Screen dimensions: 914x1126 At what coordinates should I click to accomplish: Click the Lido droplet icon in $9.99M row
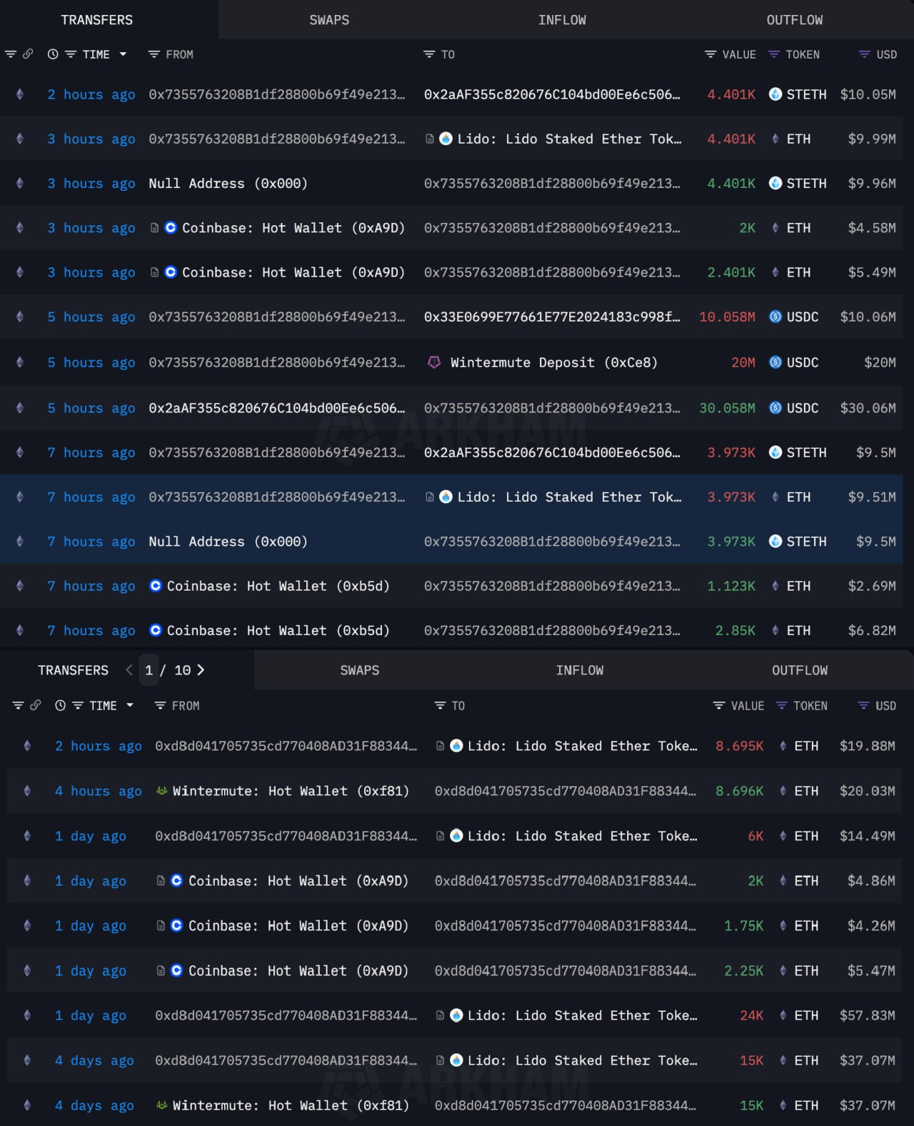[x=446, y=139]
